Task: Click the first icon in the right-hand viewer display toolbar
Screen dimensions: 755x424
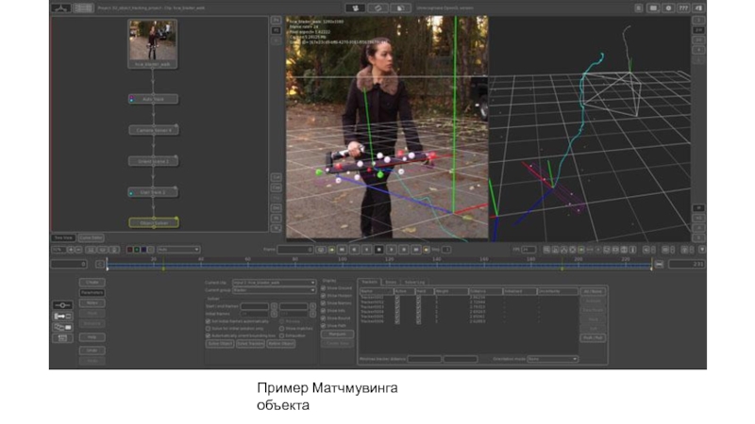Action: tap(546, 250)
